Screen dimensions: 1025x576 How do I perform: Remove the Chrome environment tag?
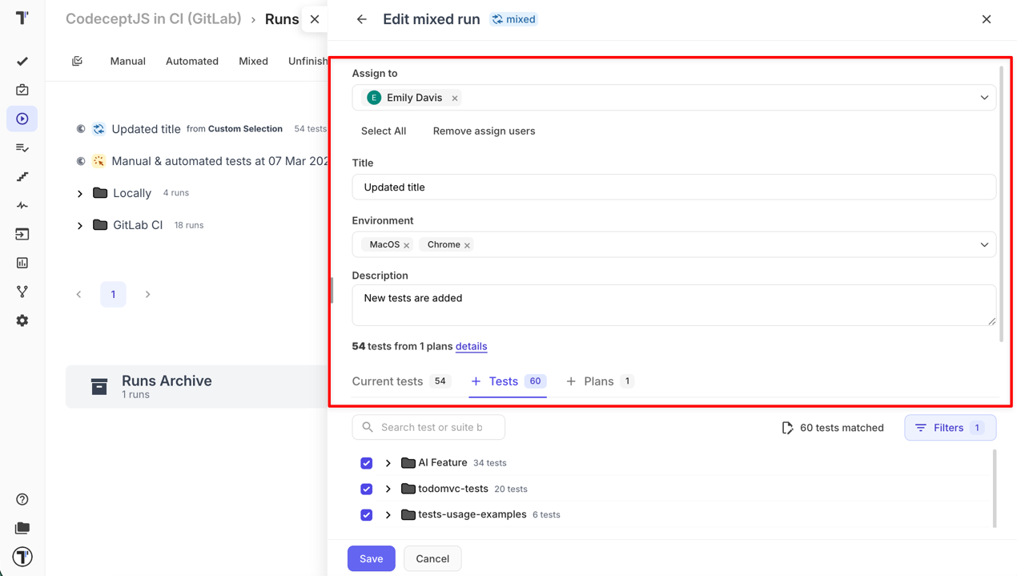[x=467, y=245]
